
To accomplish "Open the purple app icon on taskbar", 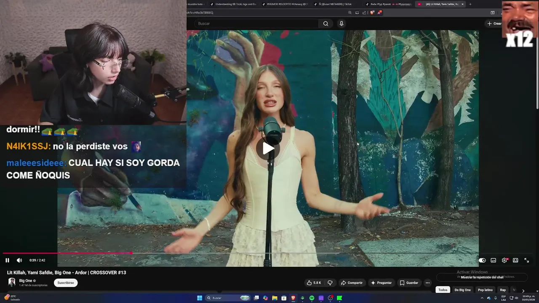I will pyautogui.click(x=321, y=298).
